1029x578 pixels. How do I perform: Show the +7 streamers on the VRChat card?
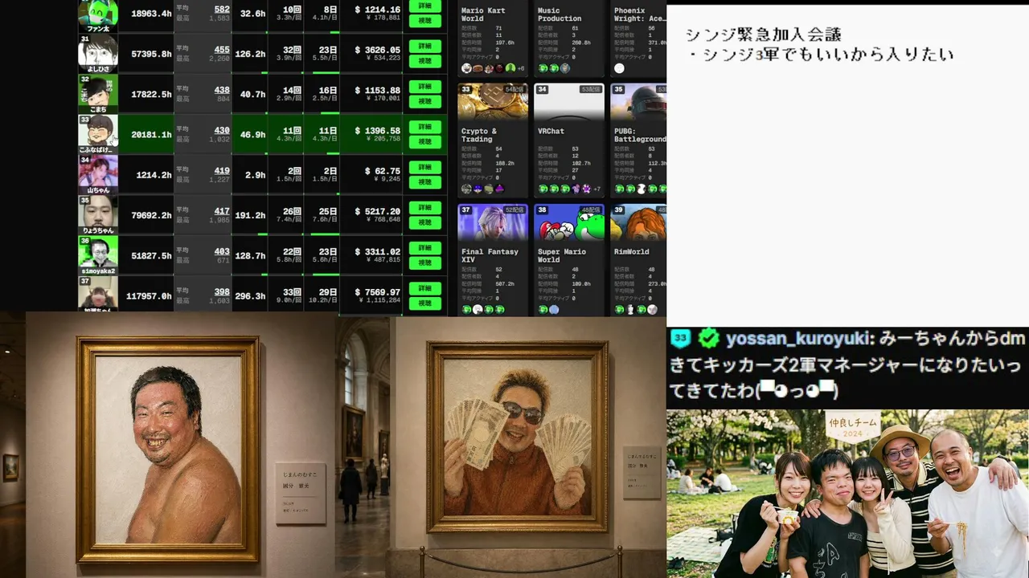(596, 189)
